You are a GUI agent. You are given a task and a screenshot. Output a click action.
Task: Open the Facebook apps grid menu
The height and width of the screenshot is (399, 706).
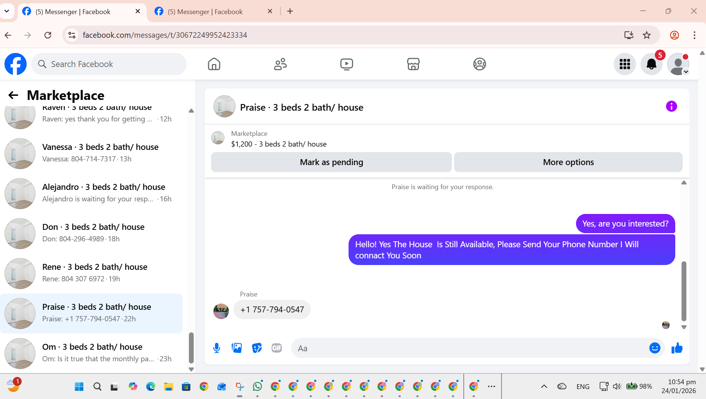(x=625, y=64)
